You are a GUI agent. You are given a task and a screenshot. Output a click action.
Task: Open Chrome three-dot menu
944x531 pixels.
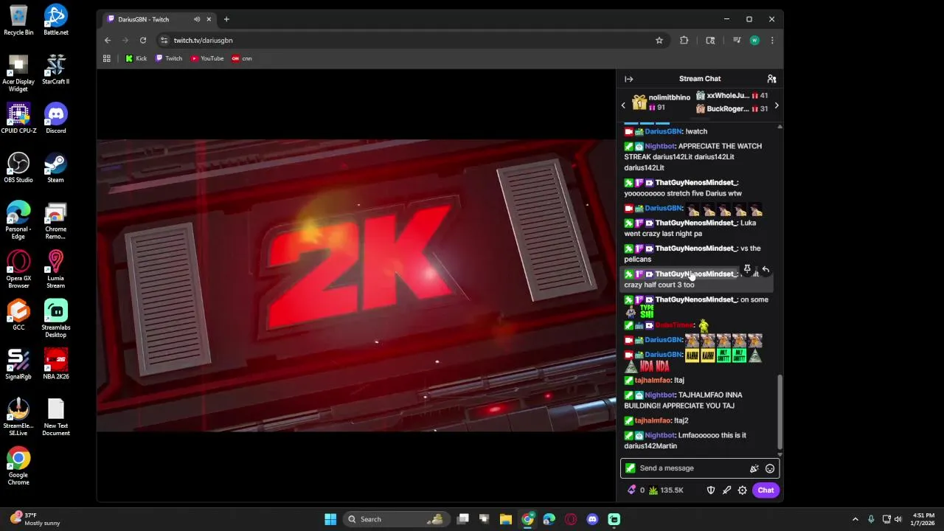[x=772, y=41]
